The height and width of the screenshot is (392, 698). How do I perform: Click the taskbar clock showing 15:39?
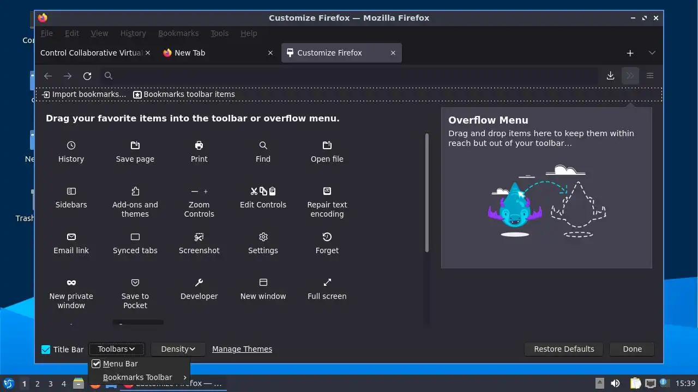pos(685,383)
